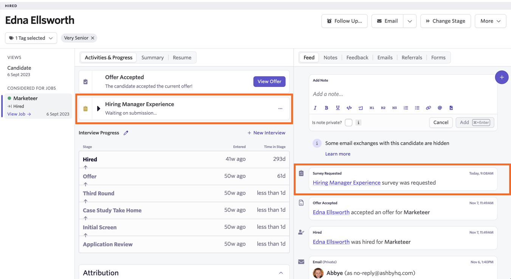The image size is (511, 279).
Task: Open the Referrals tab
Action: (x=412, y=58)
